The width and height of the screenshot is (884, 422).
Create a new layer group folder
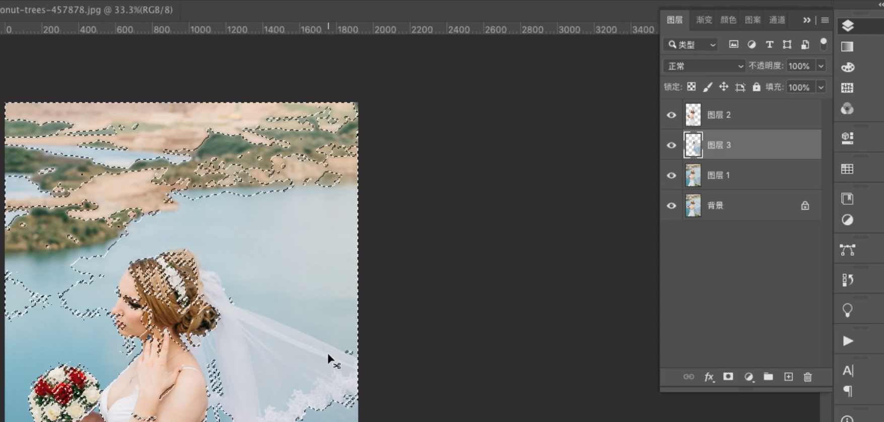768,377
